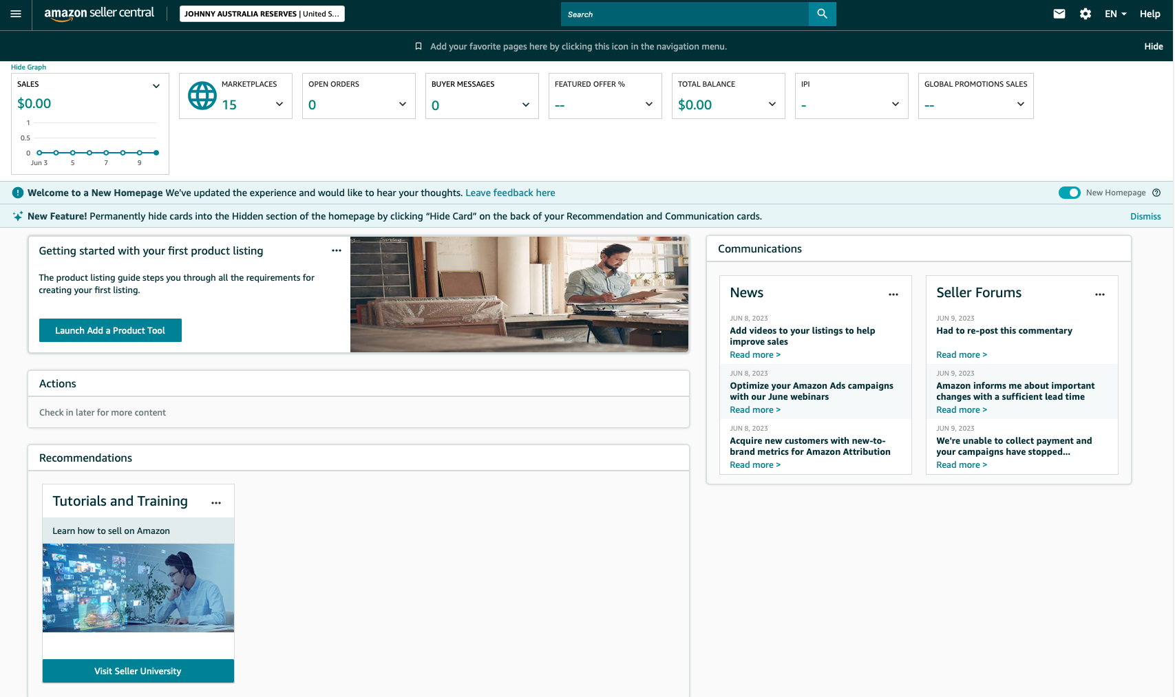This screenshot has width=1175, height=697.
Task: Expand the Marketplaces card dropdown
Action: pos(279,104)
